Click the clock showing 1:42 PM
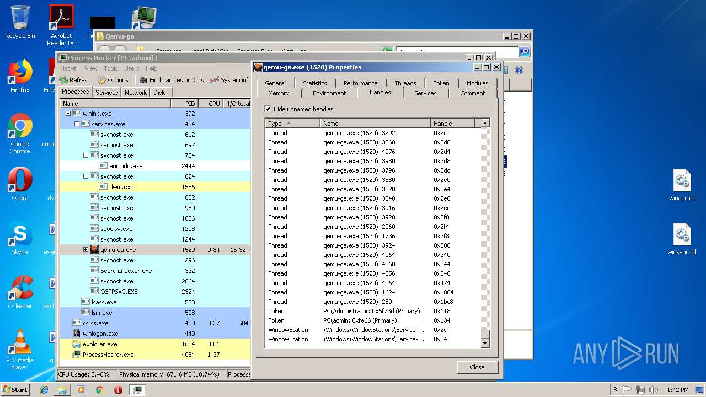Screen dimensions: 706x397 [x=677, y=390]
